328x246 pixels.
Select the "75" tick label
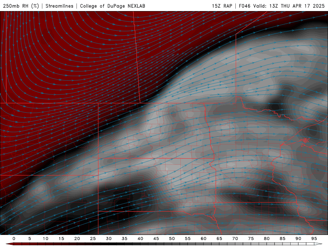[251, 239]
